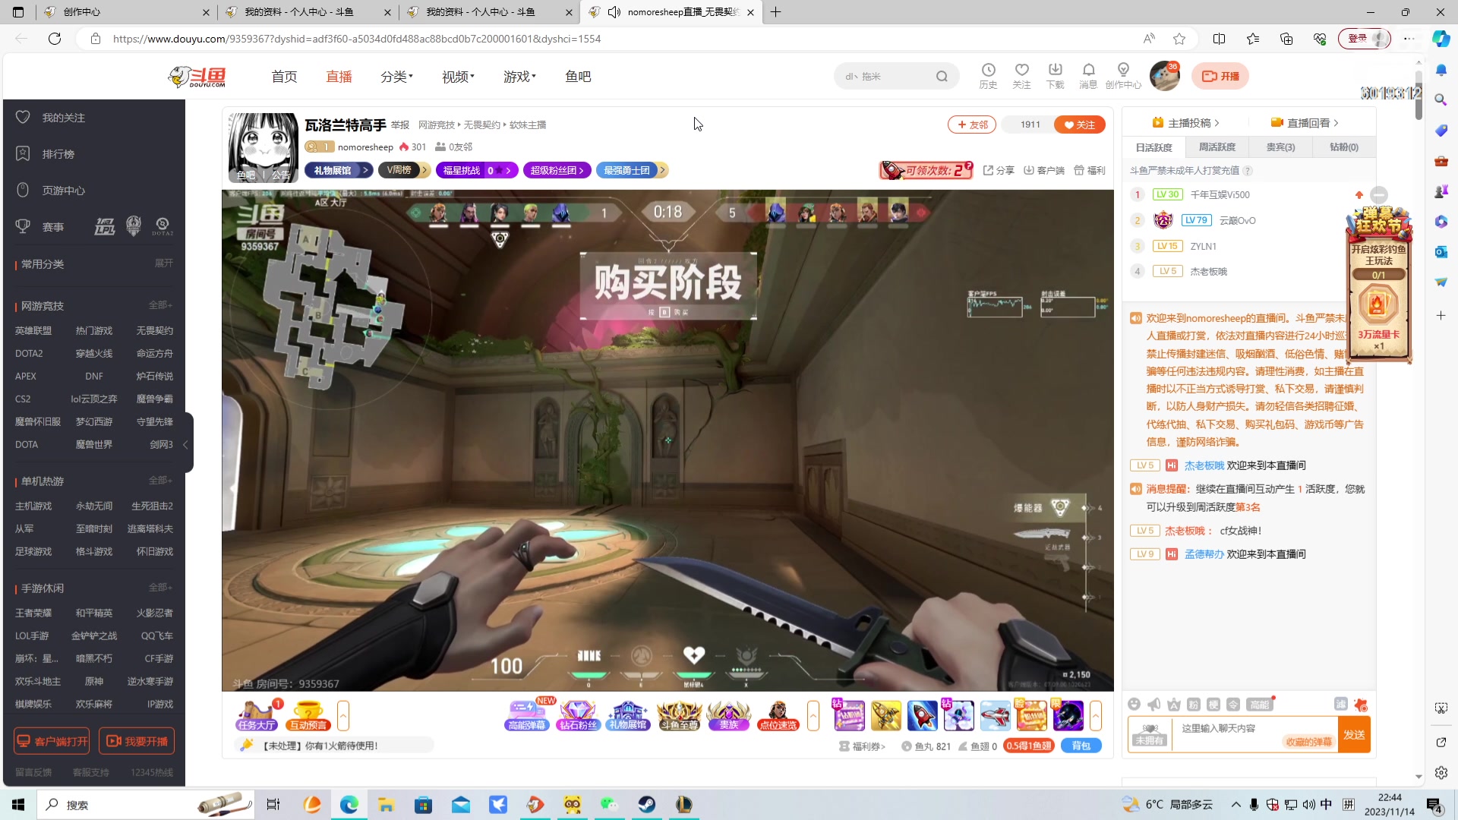Click the 令 command chat icon
The width and height of the screenshot is (1458, 820).
click(1233, 705)
